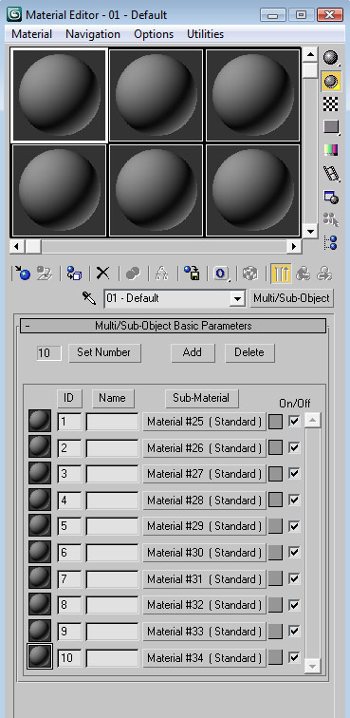Toggle the Show End Result icon
The width and height of the screenshot is (350, 718).
click(280, 274)
